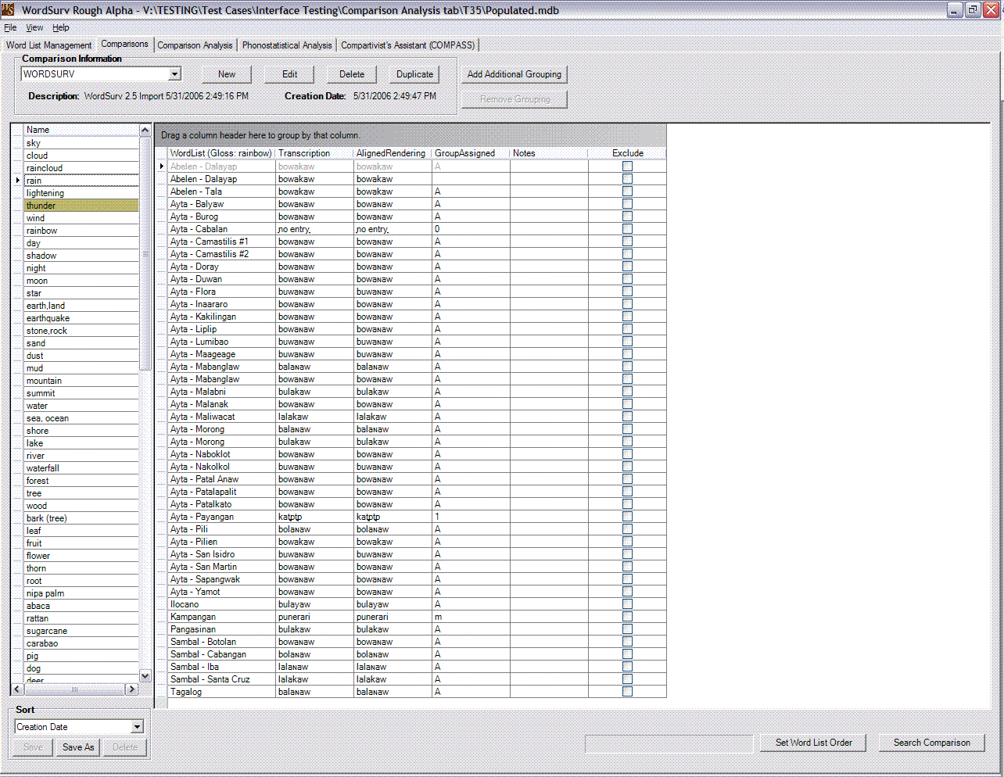The image size is (1004, 777).
Task: Select 'bark (tree)' in the word list
Action: pos(81,518)
